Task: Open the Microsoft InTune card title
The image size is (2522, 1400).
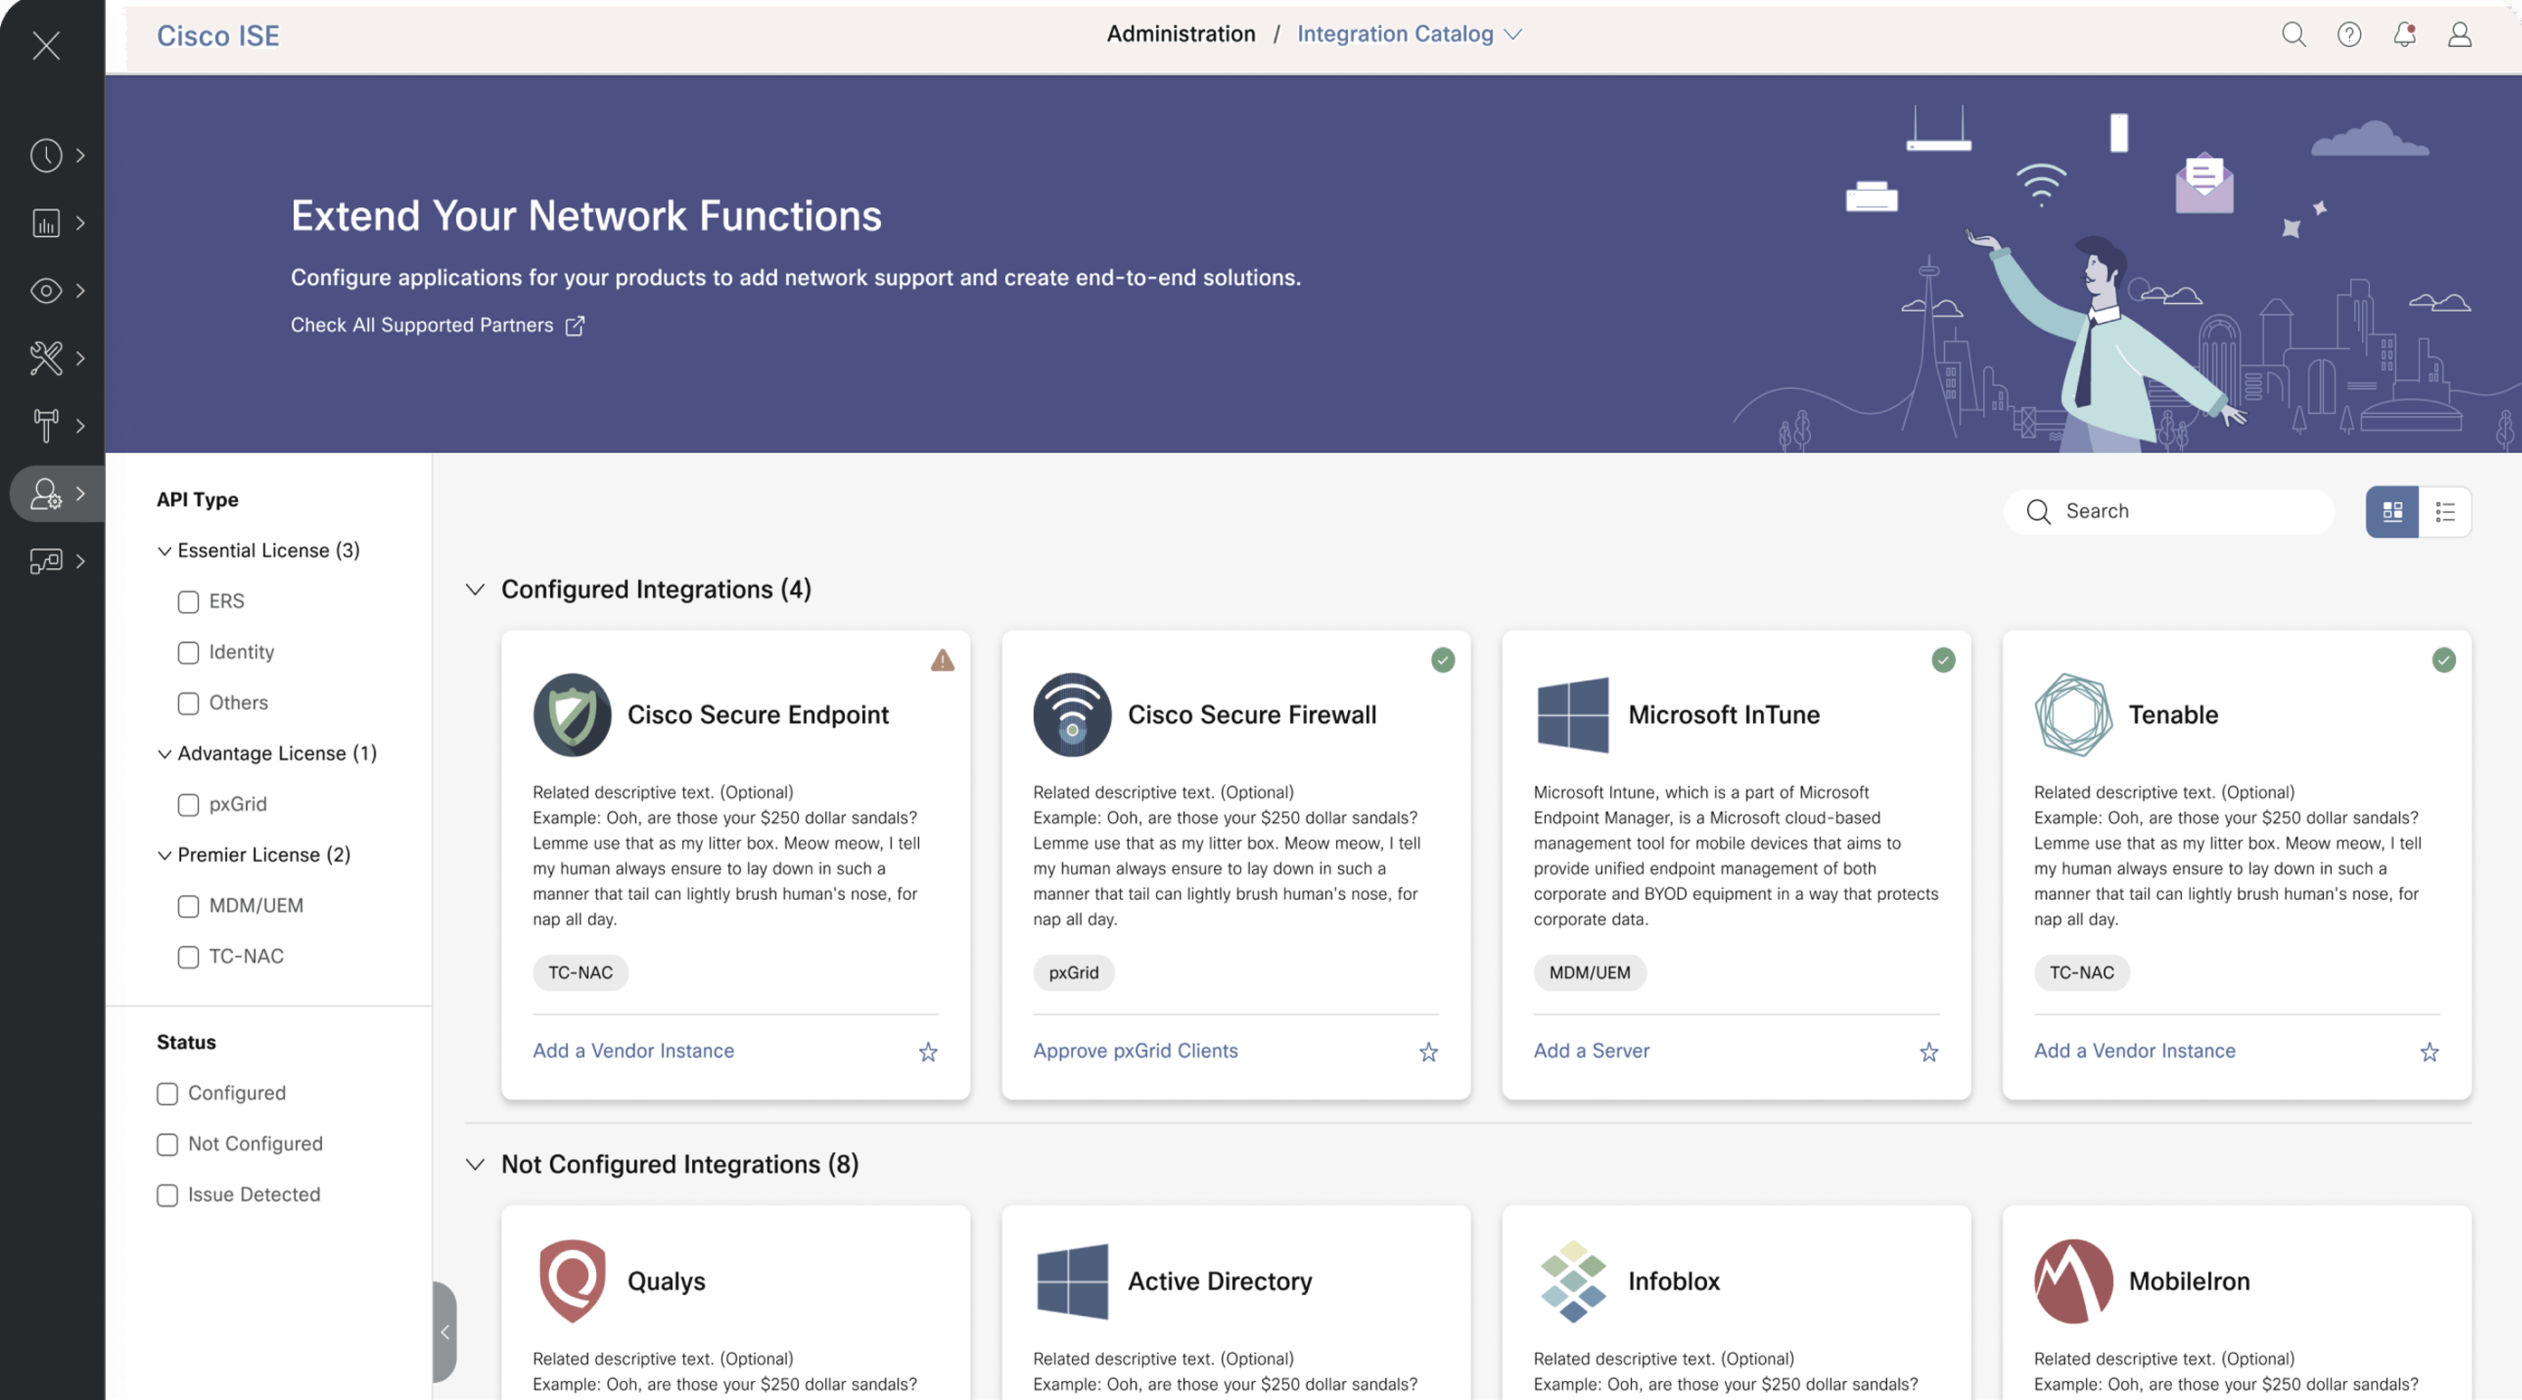Action: (1723, 714)
